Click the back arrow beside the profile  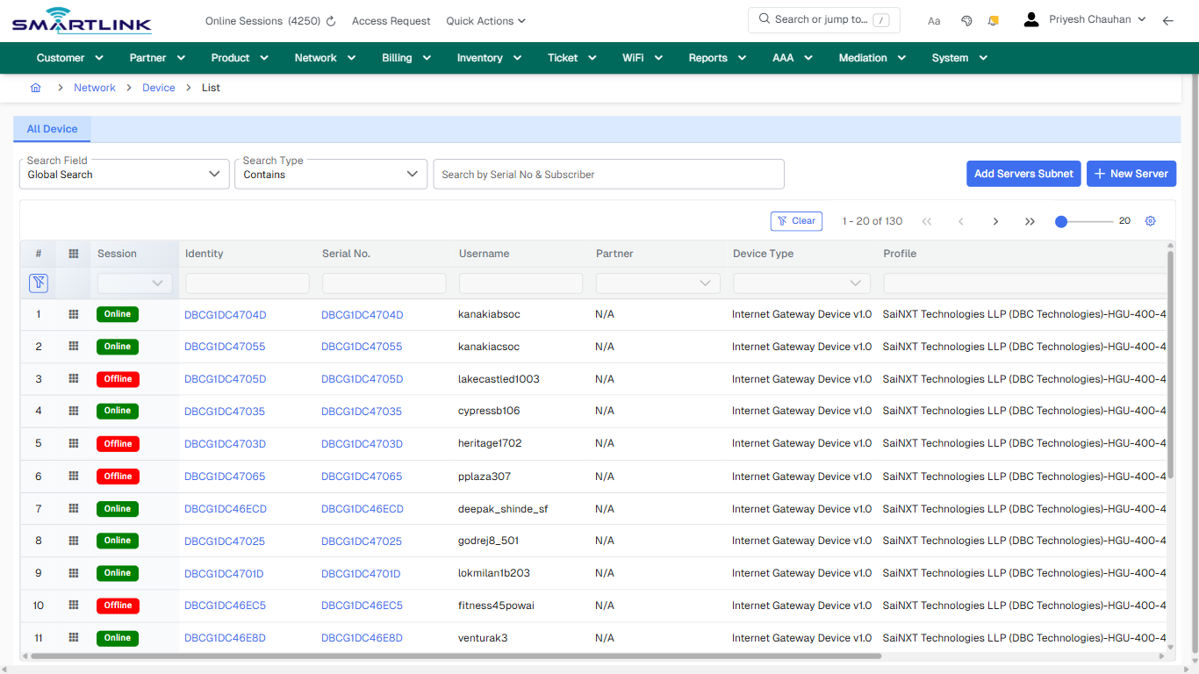1168,20
